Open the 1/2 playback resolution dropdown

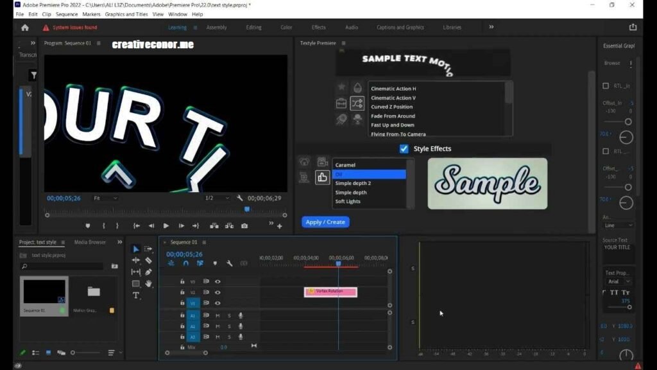click(x=217, y=198)
